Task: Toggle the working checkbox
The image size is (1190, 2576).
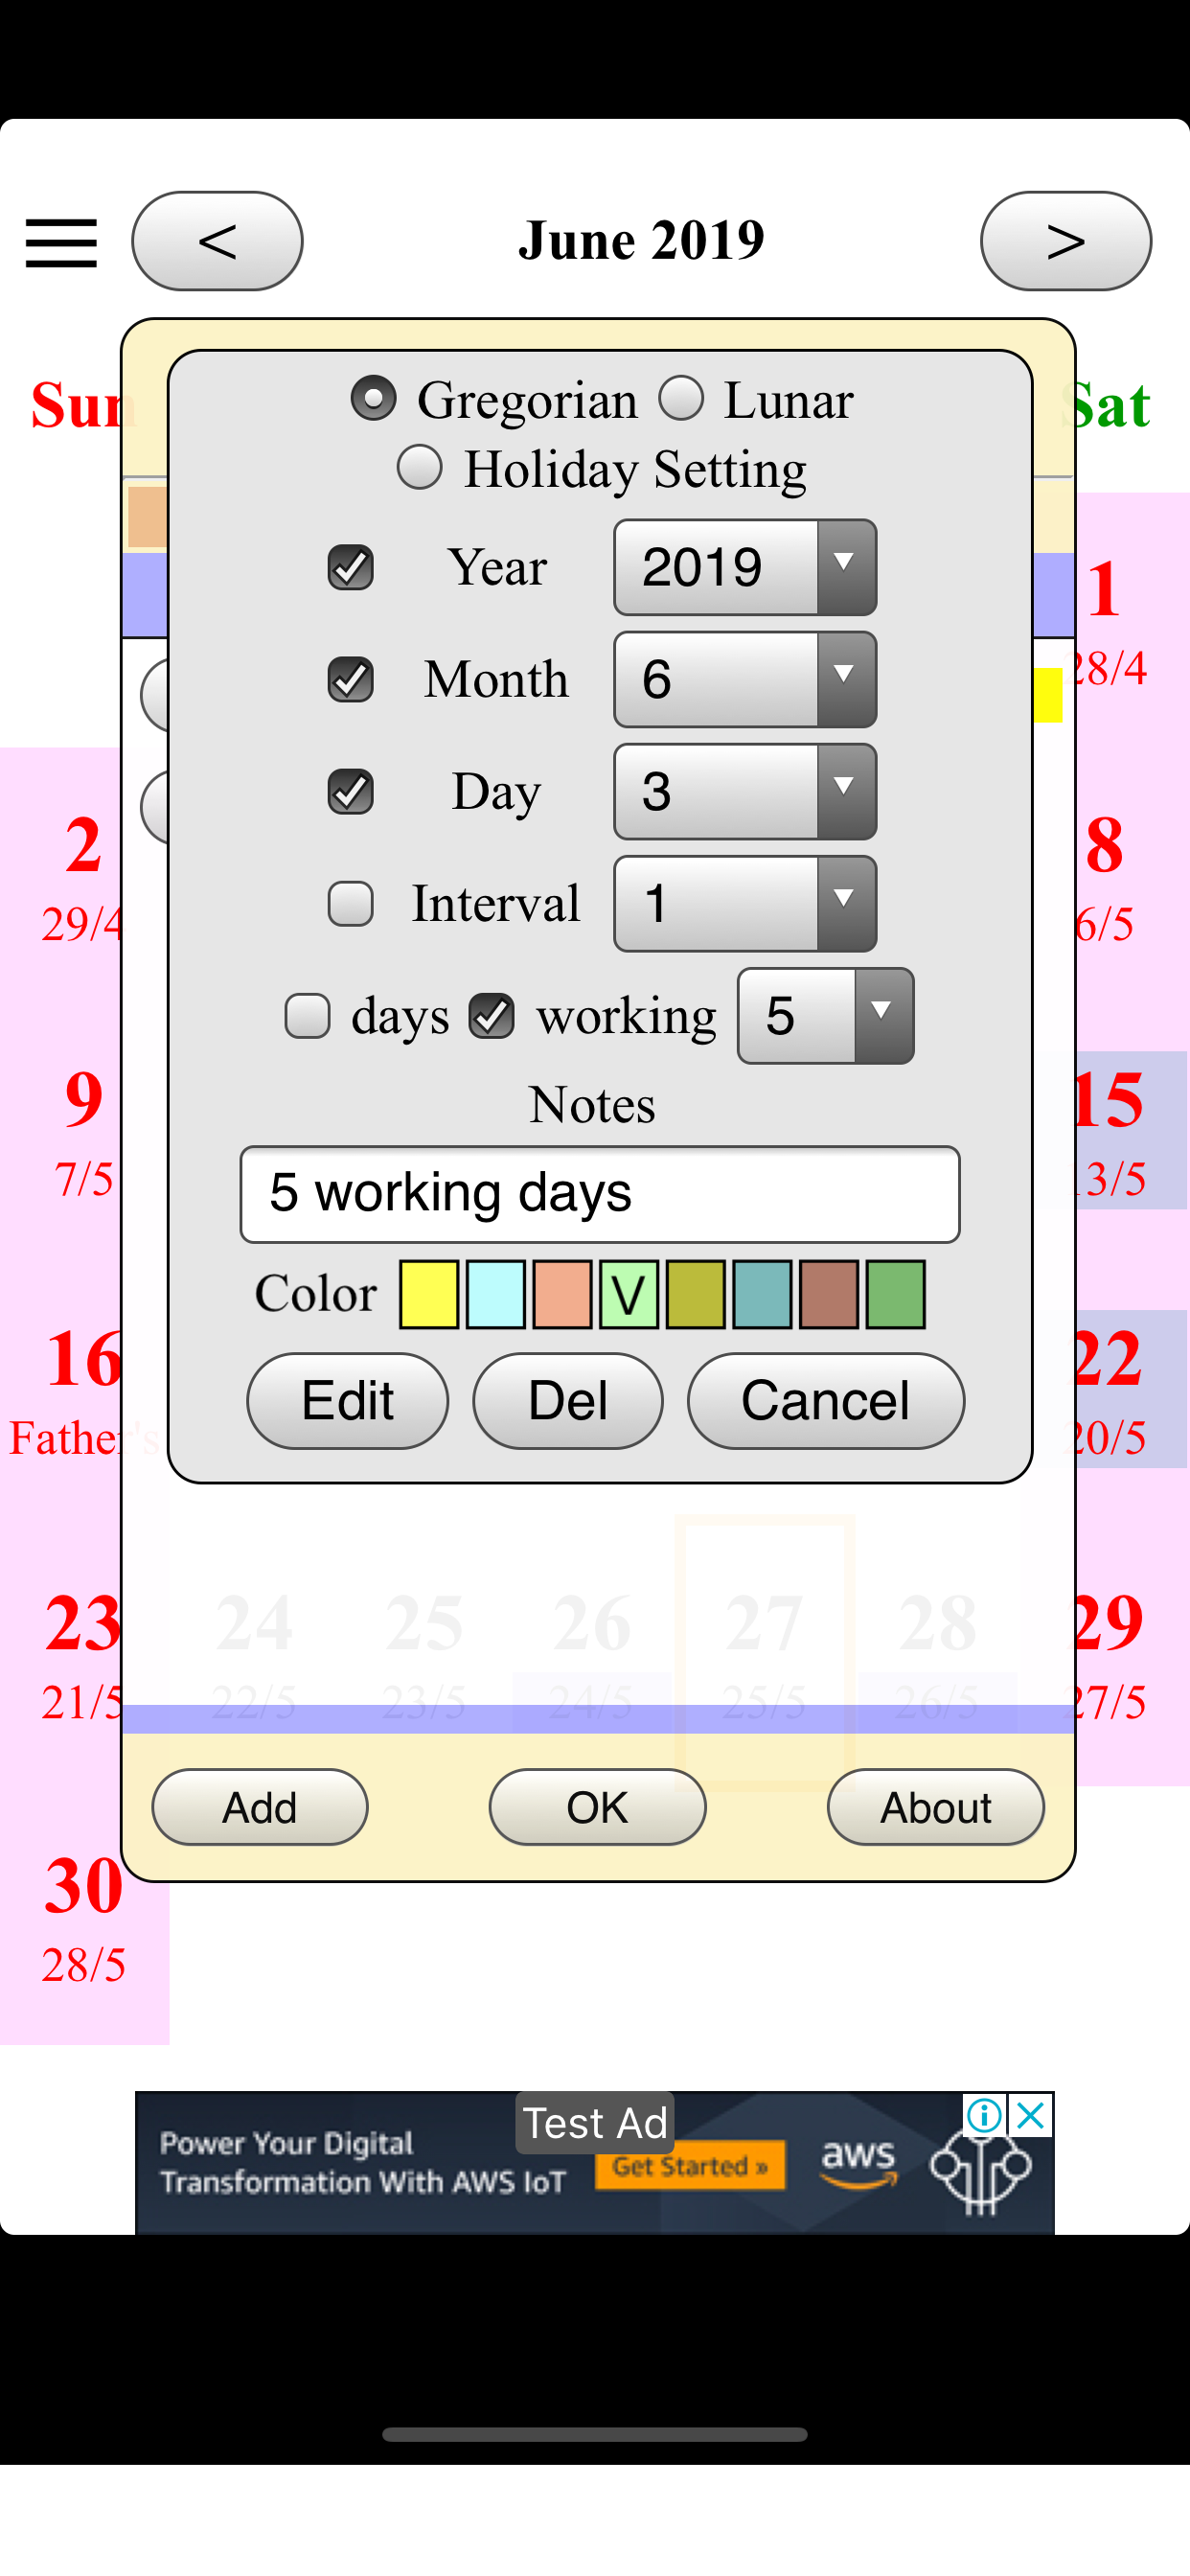Action: click(x=492, y=1016)
